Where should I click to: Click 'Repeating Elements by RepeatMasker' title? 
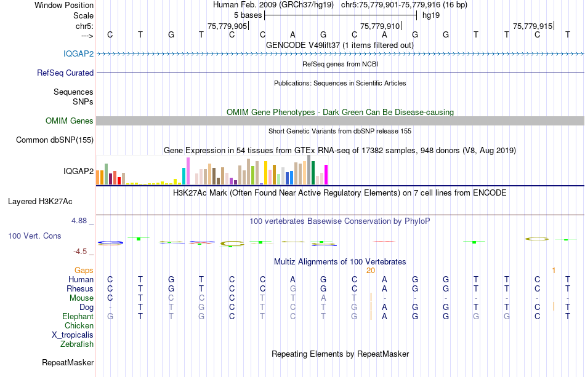[340, 354]
